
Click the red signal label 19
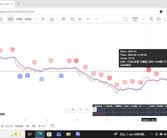click(x=148, y=70)
